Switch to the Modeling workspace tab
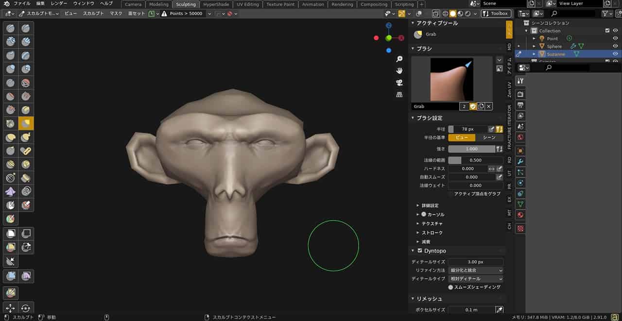Screen dimensions: 622x321 tap(158, 4)
